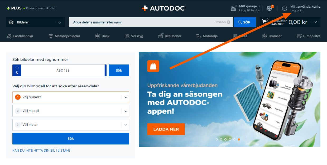The height and width of the screenshot is (165, 327).
Task: Open Lastbilsdelar category
Action: 20,36
